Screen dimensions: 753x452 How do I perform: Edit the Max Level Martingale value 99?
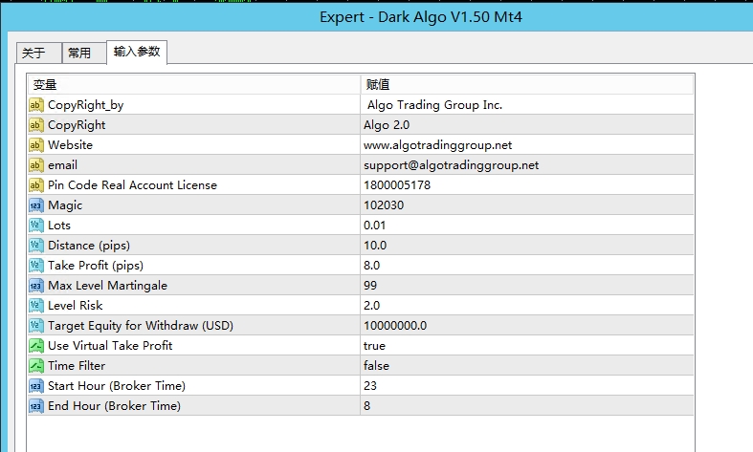527,286
